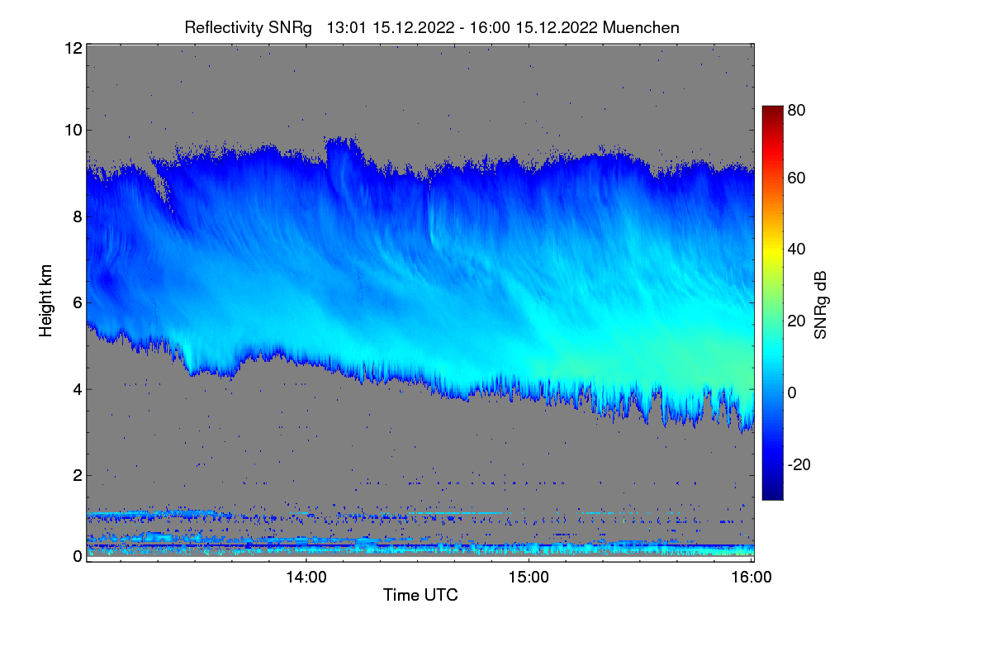The width and height of the screenshot is (991, 661).
Task: Click the 15:00 time tick label
Action: click(x=529, y=578)
